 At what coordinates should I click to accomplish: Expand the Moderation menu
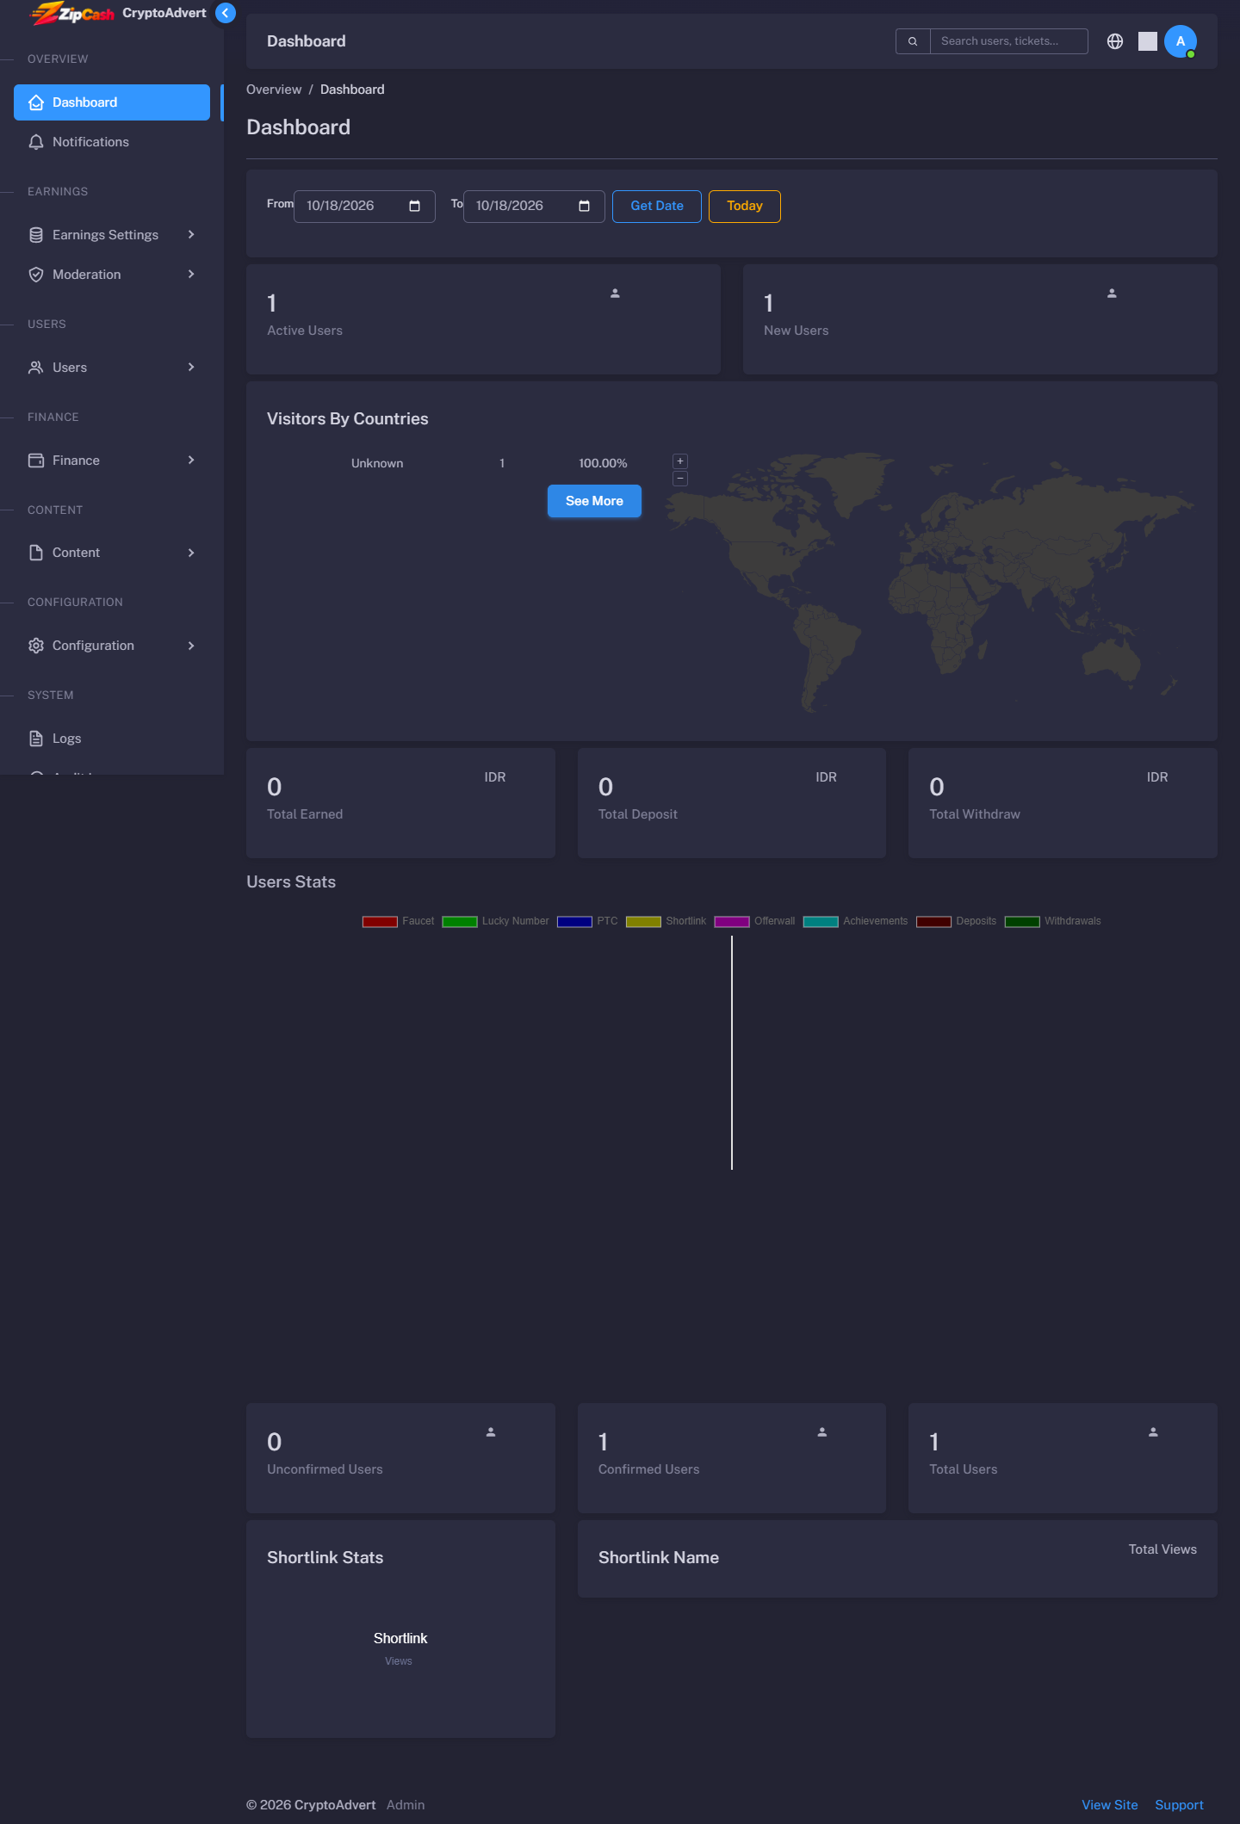pyautogui.click(x=112, y=275)
